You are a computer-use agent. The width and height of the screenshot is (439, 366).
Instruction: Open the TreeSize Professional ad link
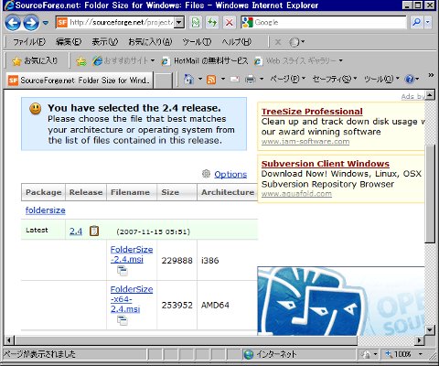(312, 112)
